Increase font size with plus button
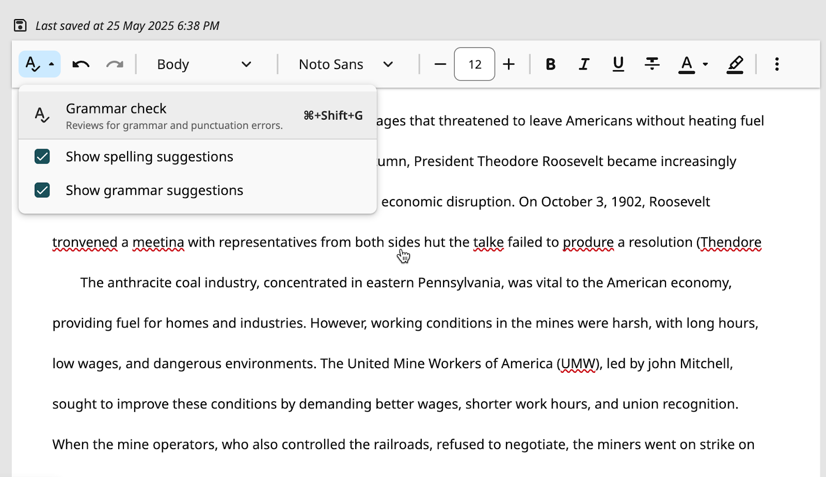 pos(509,64)
